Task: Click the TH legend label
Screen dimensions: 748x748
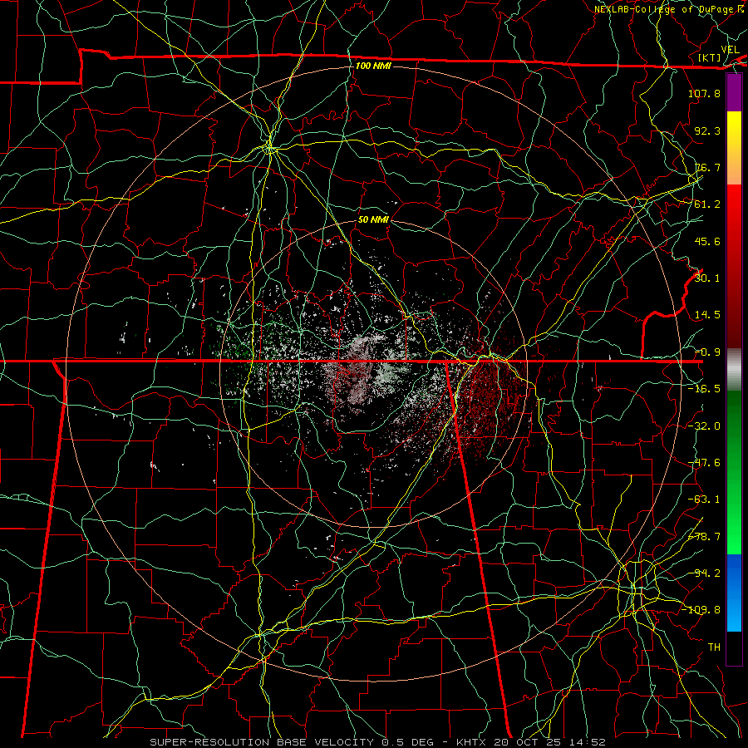Action: click(x=714, y=647)
